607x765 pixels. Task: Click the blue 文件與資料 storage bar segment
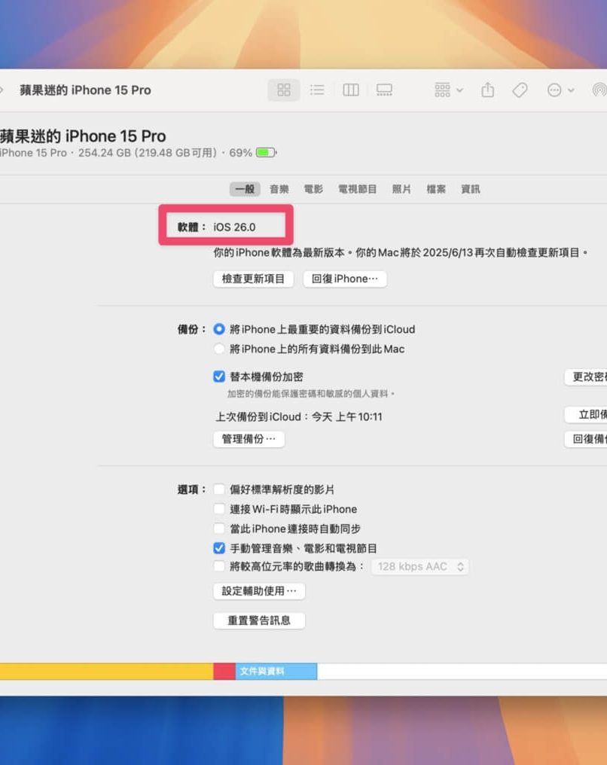[276, 671]
